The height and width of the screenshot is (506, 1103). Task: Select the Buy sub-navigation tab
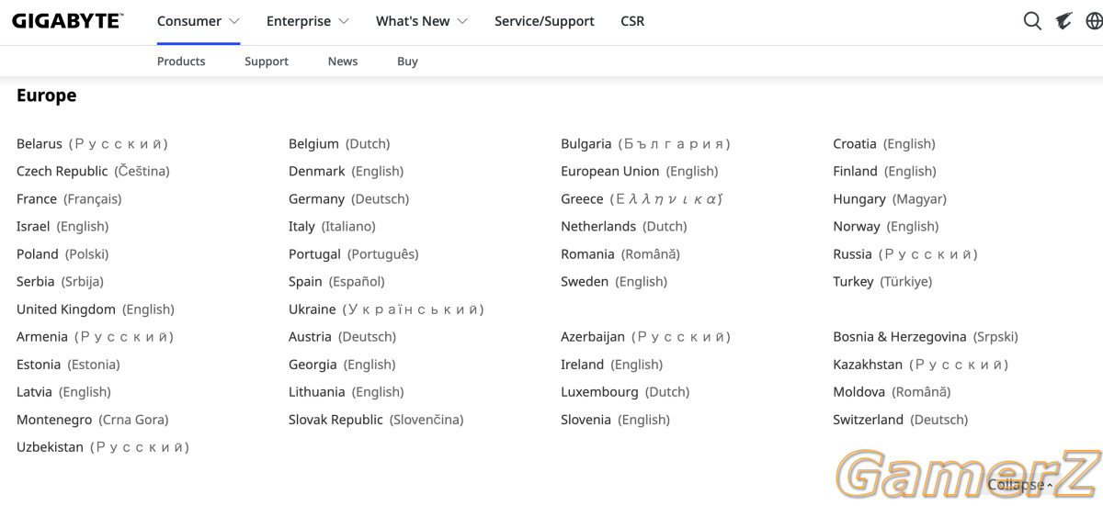tap(407, 62)
